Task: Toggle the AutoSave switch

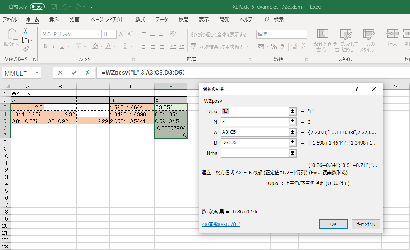Action: click(x=37, y=7)
